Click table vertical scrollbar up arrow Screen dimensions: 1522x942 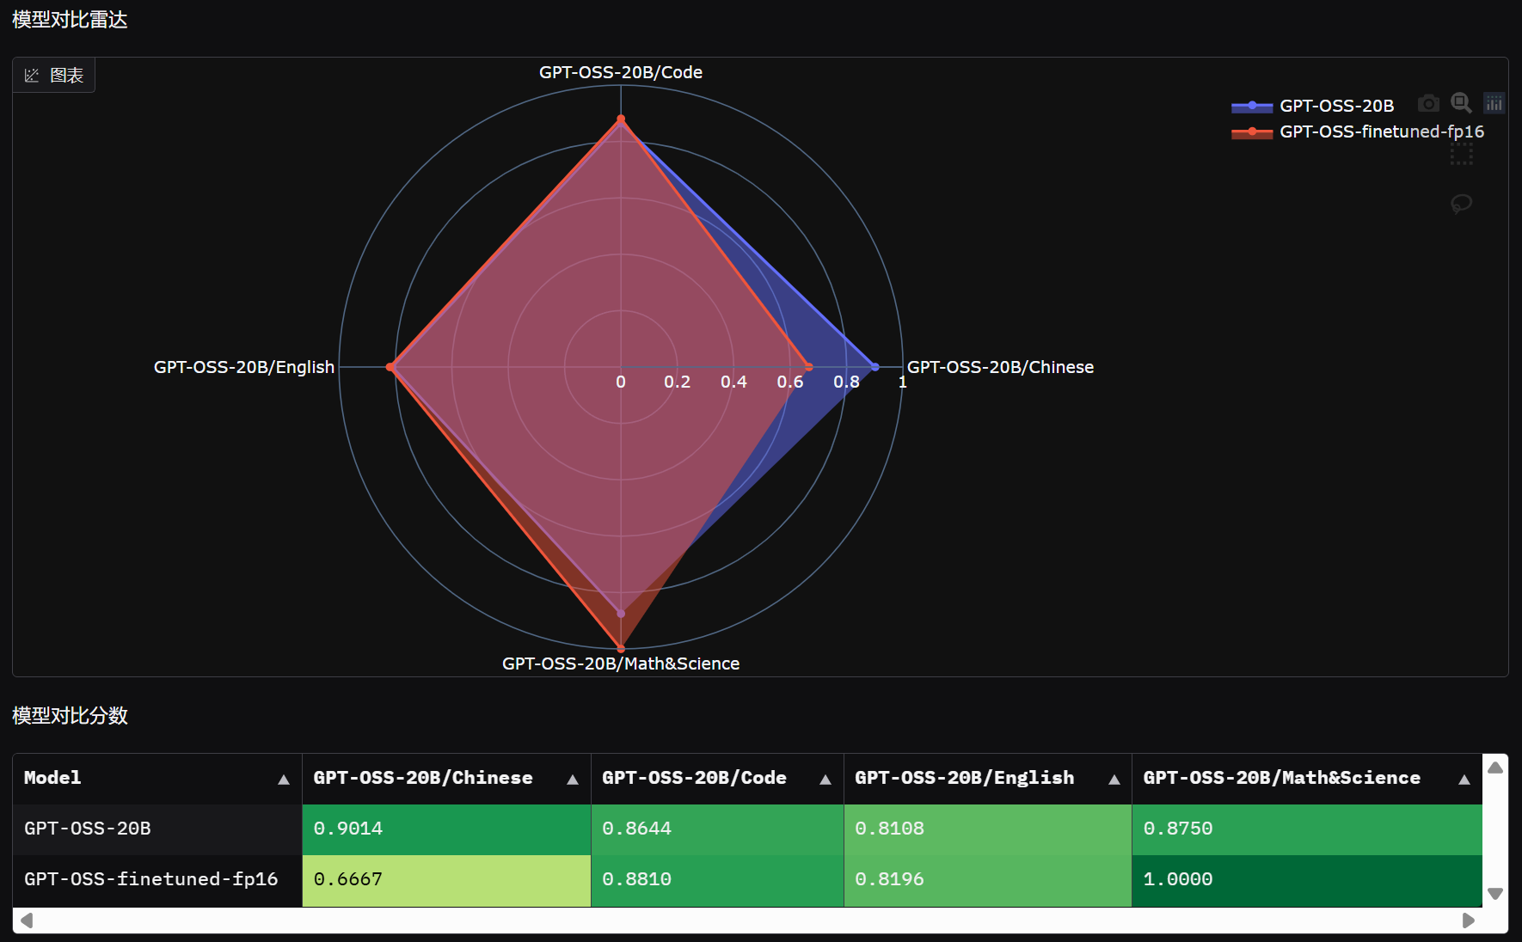[1495, 768]
